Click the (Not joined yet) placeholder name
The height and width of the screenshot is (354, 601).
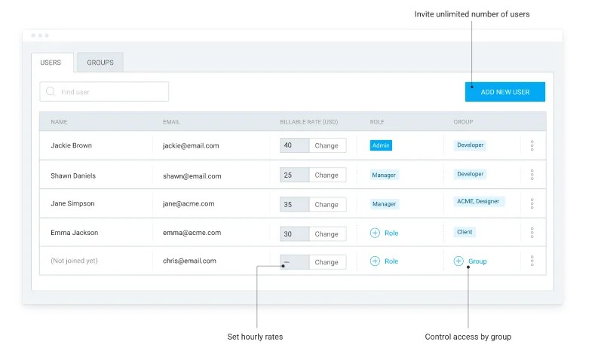click(x=75, y=261)
